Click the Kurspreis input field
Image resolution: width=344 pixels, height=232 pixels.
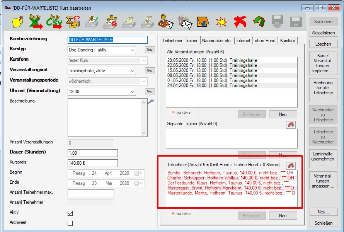point(92,163)
